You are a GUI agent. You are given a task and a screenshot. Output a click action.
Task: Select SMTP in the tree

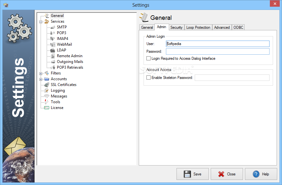click(62, 27)
